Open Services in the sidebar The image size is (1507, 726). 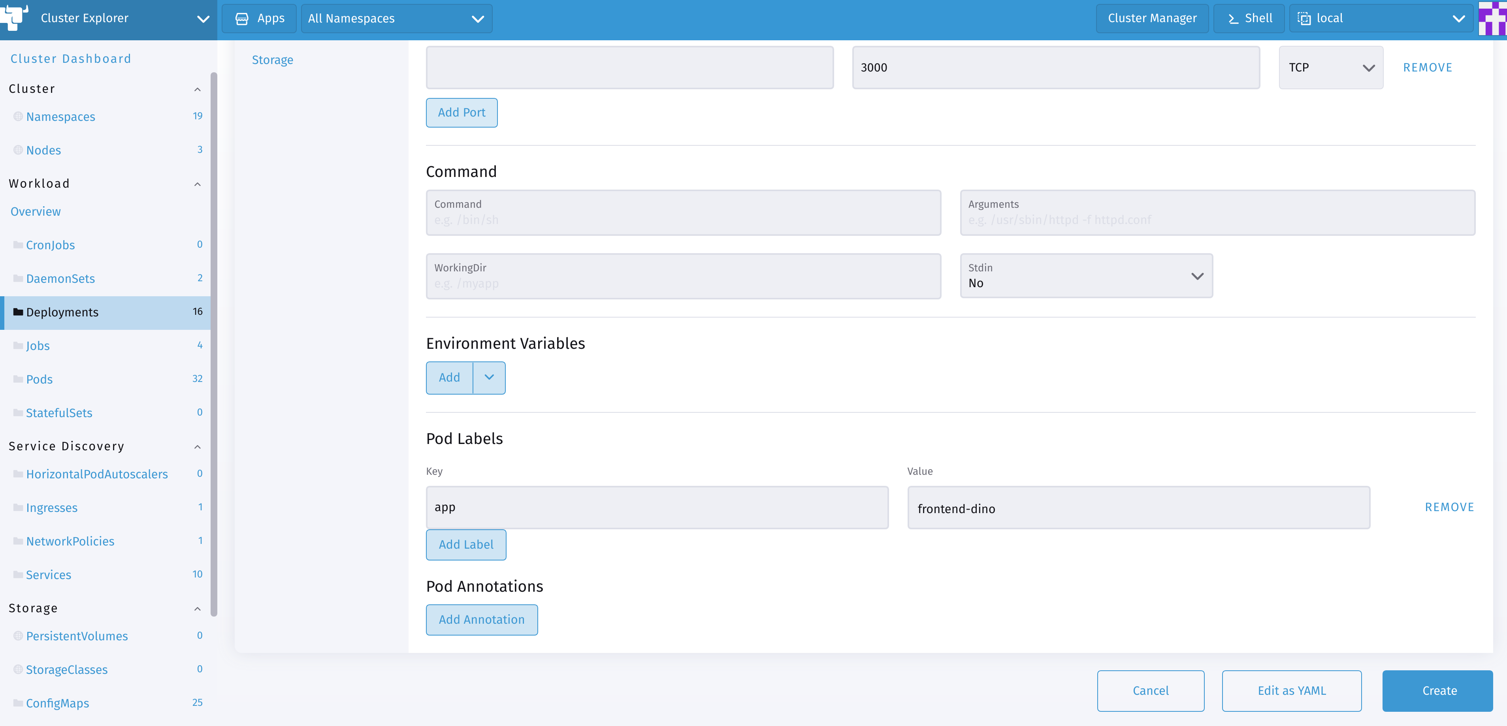(x=49, y=574)
